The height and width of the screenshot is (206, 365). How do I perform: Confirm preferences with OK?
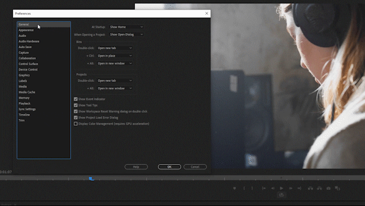169,167
